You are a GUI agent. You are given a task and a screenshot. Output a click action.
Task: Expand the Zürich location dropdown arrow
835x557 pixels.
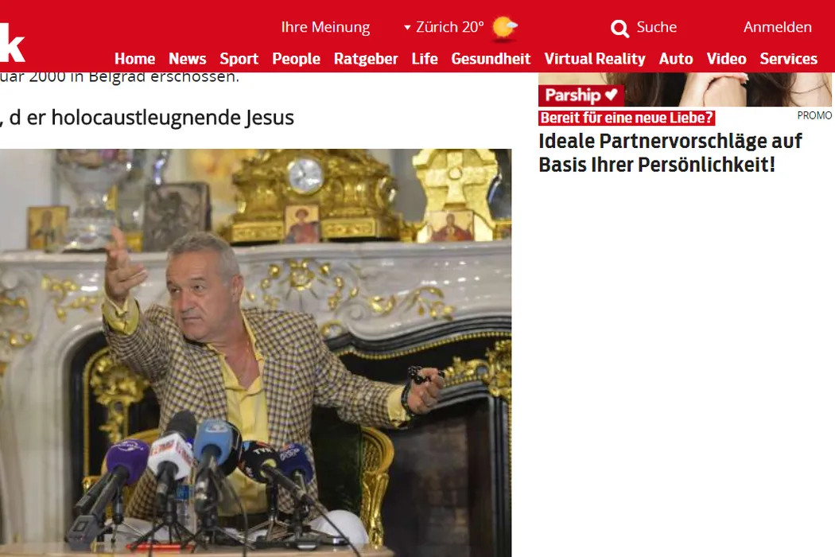tap(407, 27)
